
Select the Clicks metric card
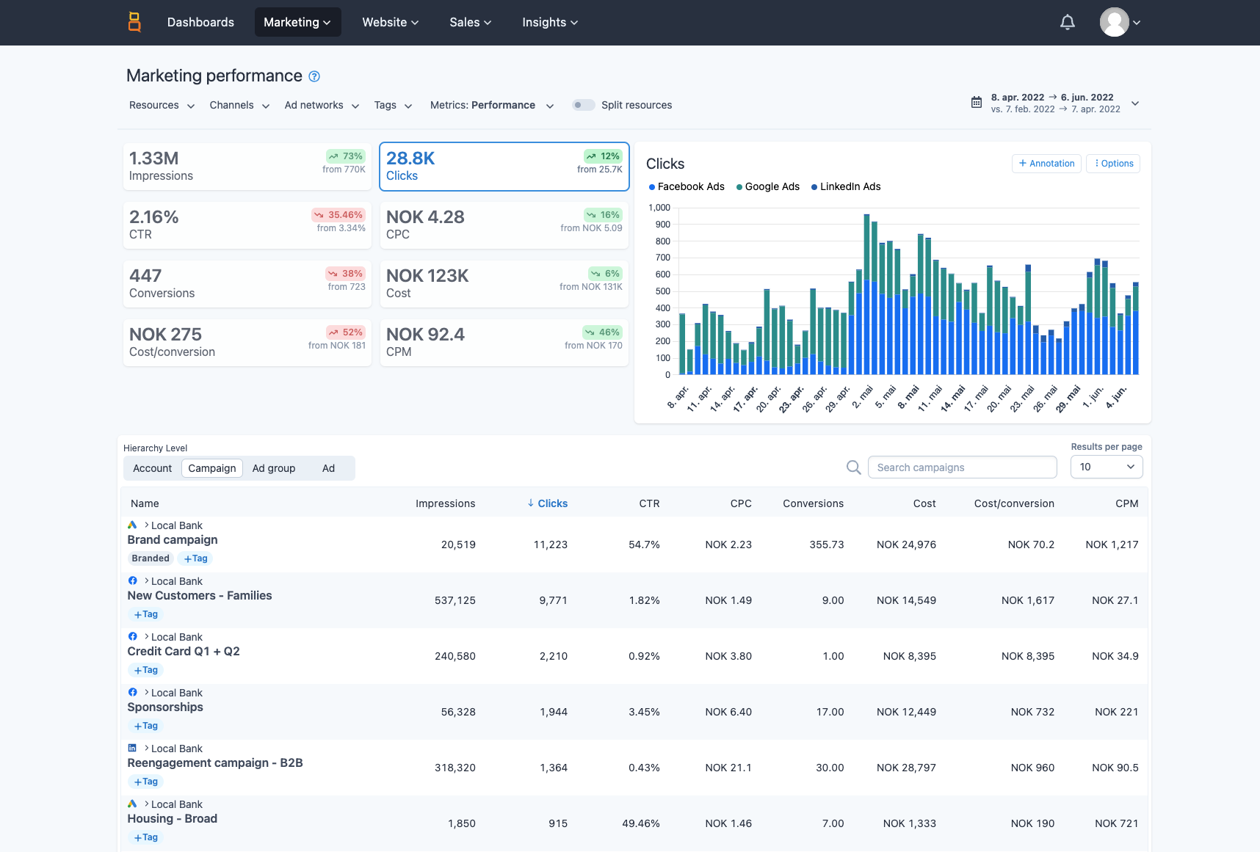pyautogui.click(x=504, y=167)
